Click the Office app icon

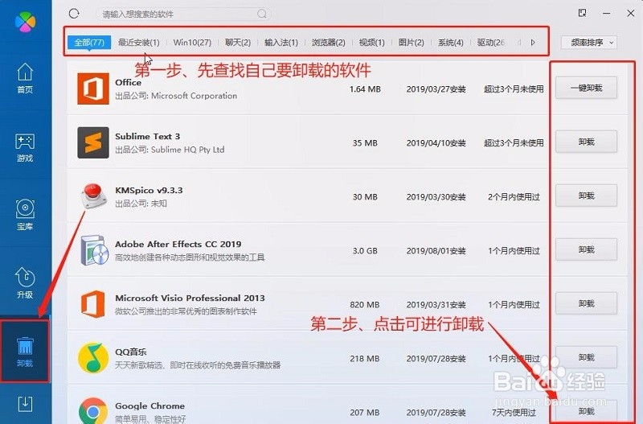(93, 89)
